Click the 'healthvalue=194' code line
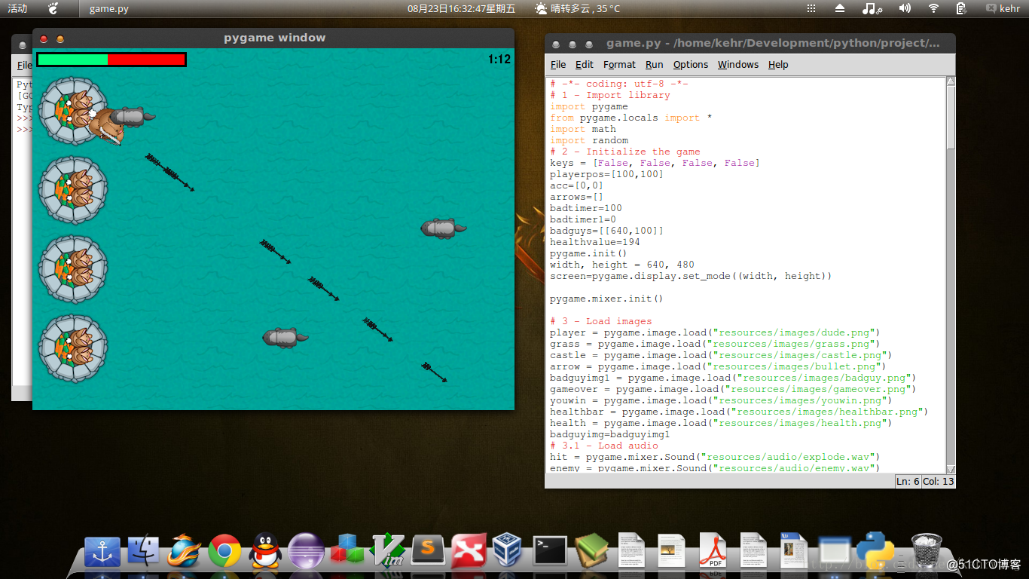The width and height of the screenshot is (1029, 579). pos(594,242)
